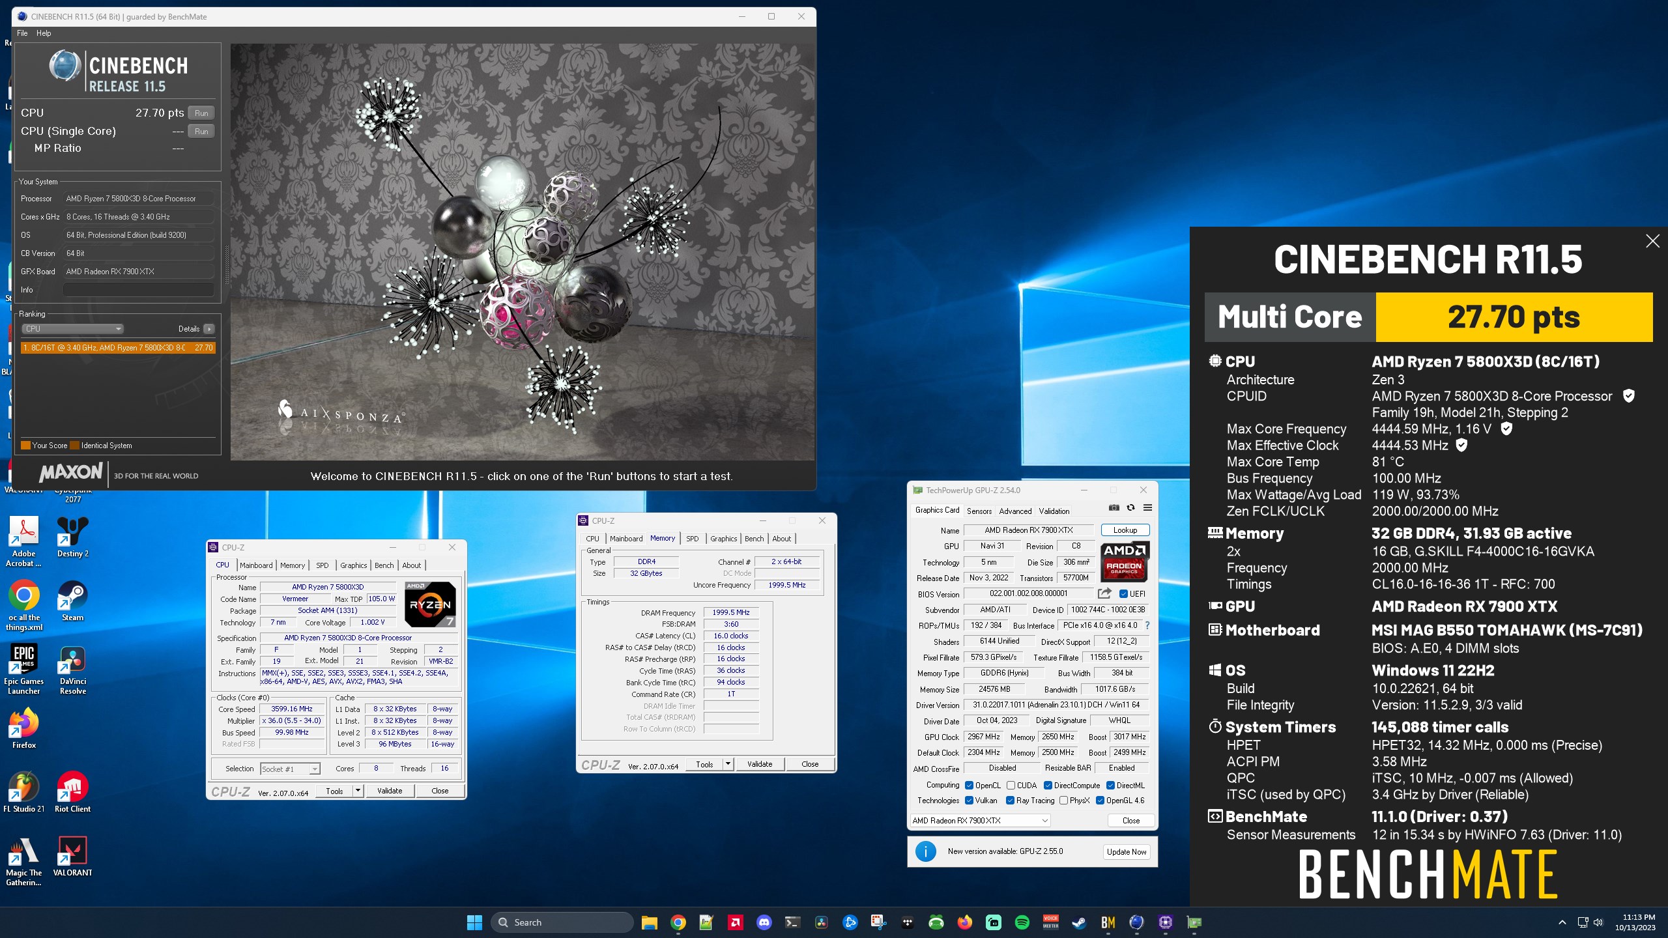The image size is (1668, 938).
Task: Open Spotify from the taskbar
Action: point(1022,922)
